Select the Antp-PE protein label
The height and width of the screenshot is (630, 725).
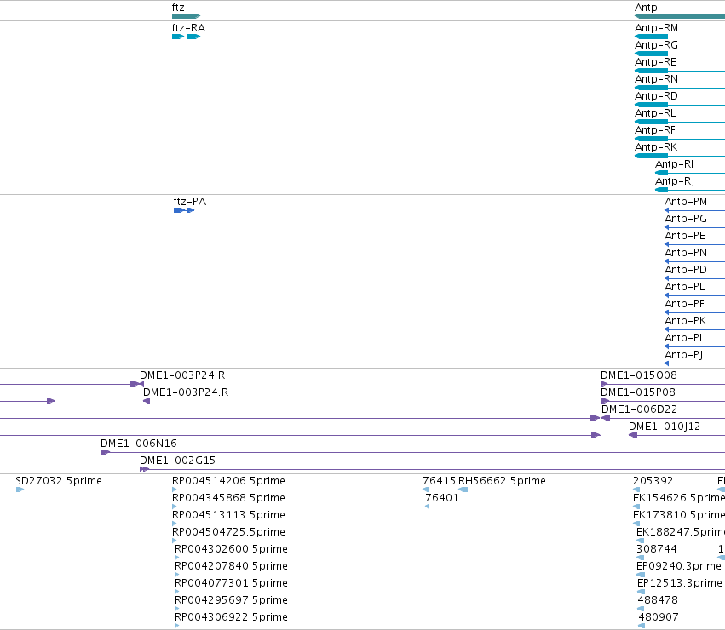[685, 236]
